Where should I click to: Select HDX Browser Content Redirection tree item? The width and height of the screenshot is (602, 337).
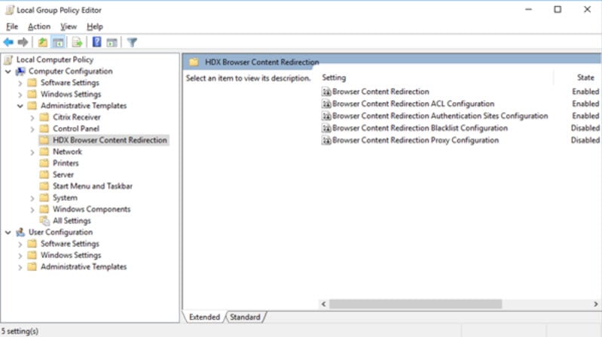pos(110,141)
